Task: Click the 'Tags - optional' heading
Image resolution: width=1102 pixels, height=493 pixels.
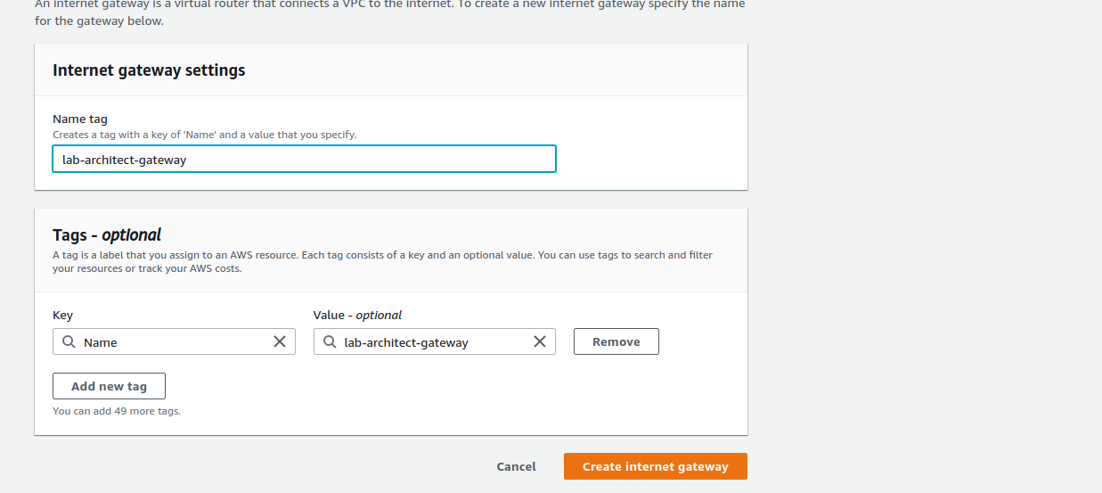Action: [107, 235]
